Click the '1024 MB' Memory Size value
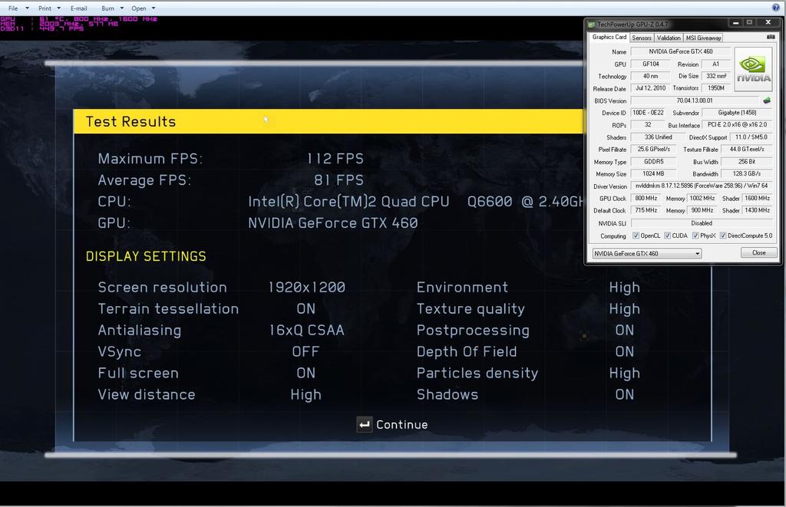 tap(653, 174)
